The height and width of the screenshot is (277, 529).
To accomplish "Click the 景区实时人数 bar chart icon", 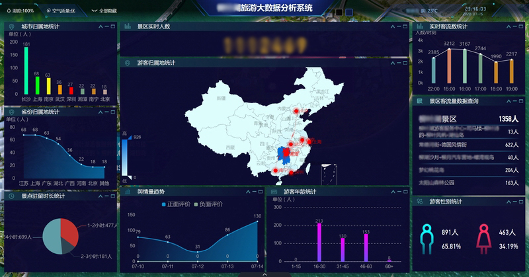I will [127, 26].
